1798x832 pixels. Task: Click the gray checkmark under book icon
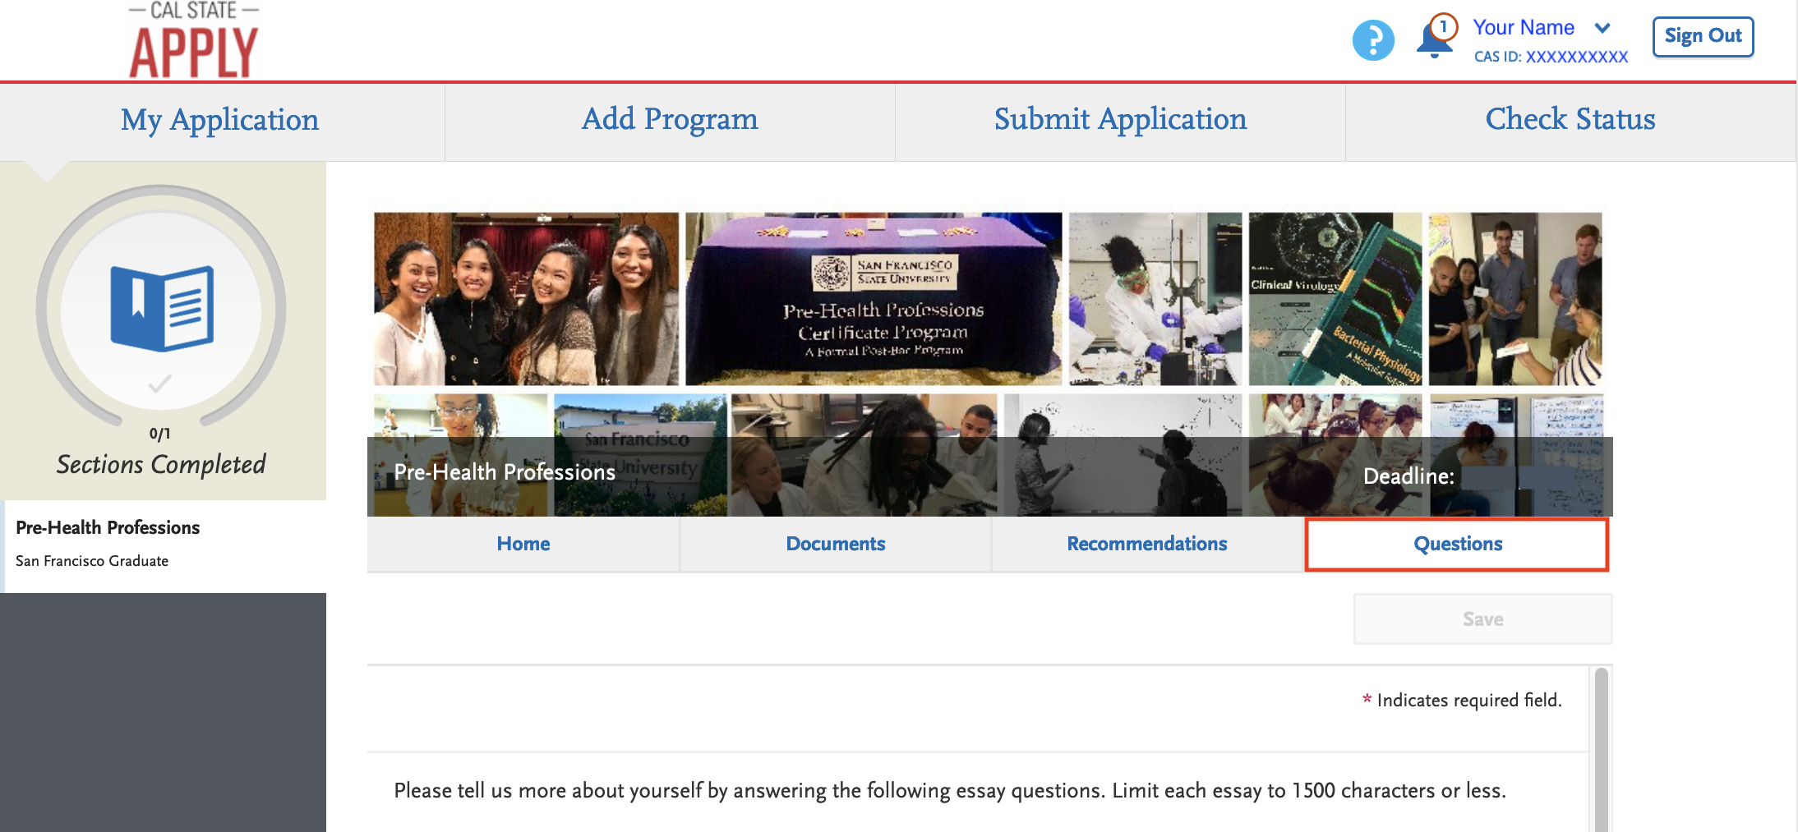(x=159, y=384)
